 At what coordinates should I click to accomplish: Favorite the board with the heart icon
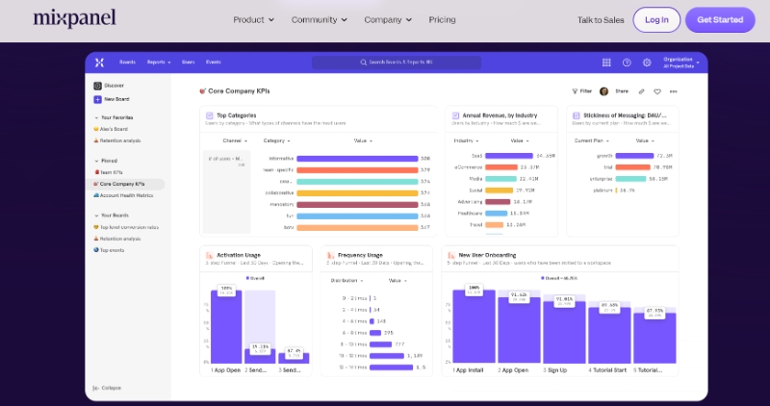657,91
